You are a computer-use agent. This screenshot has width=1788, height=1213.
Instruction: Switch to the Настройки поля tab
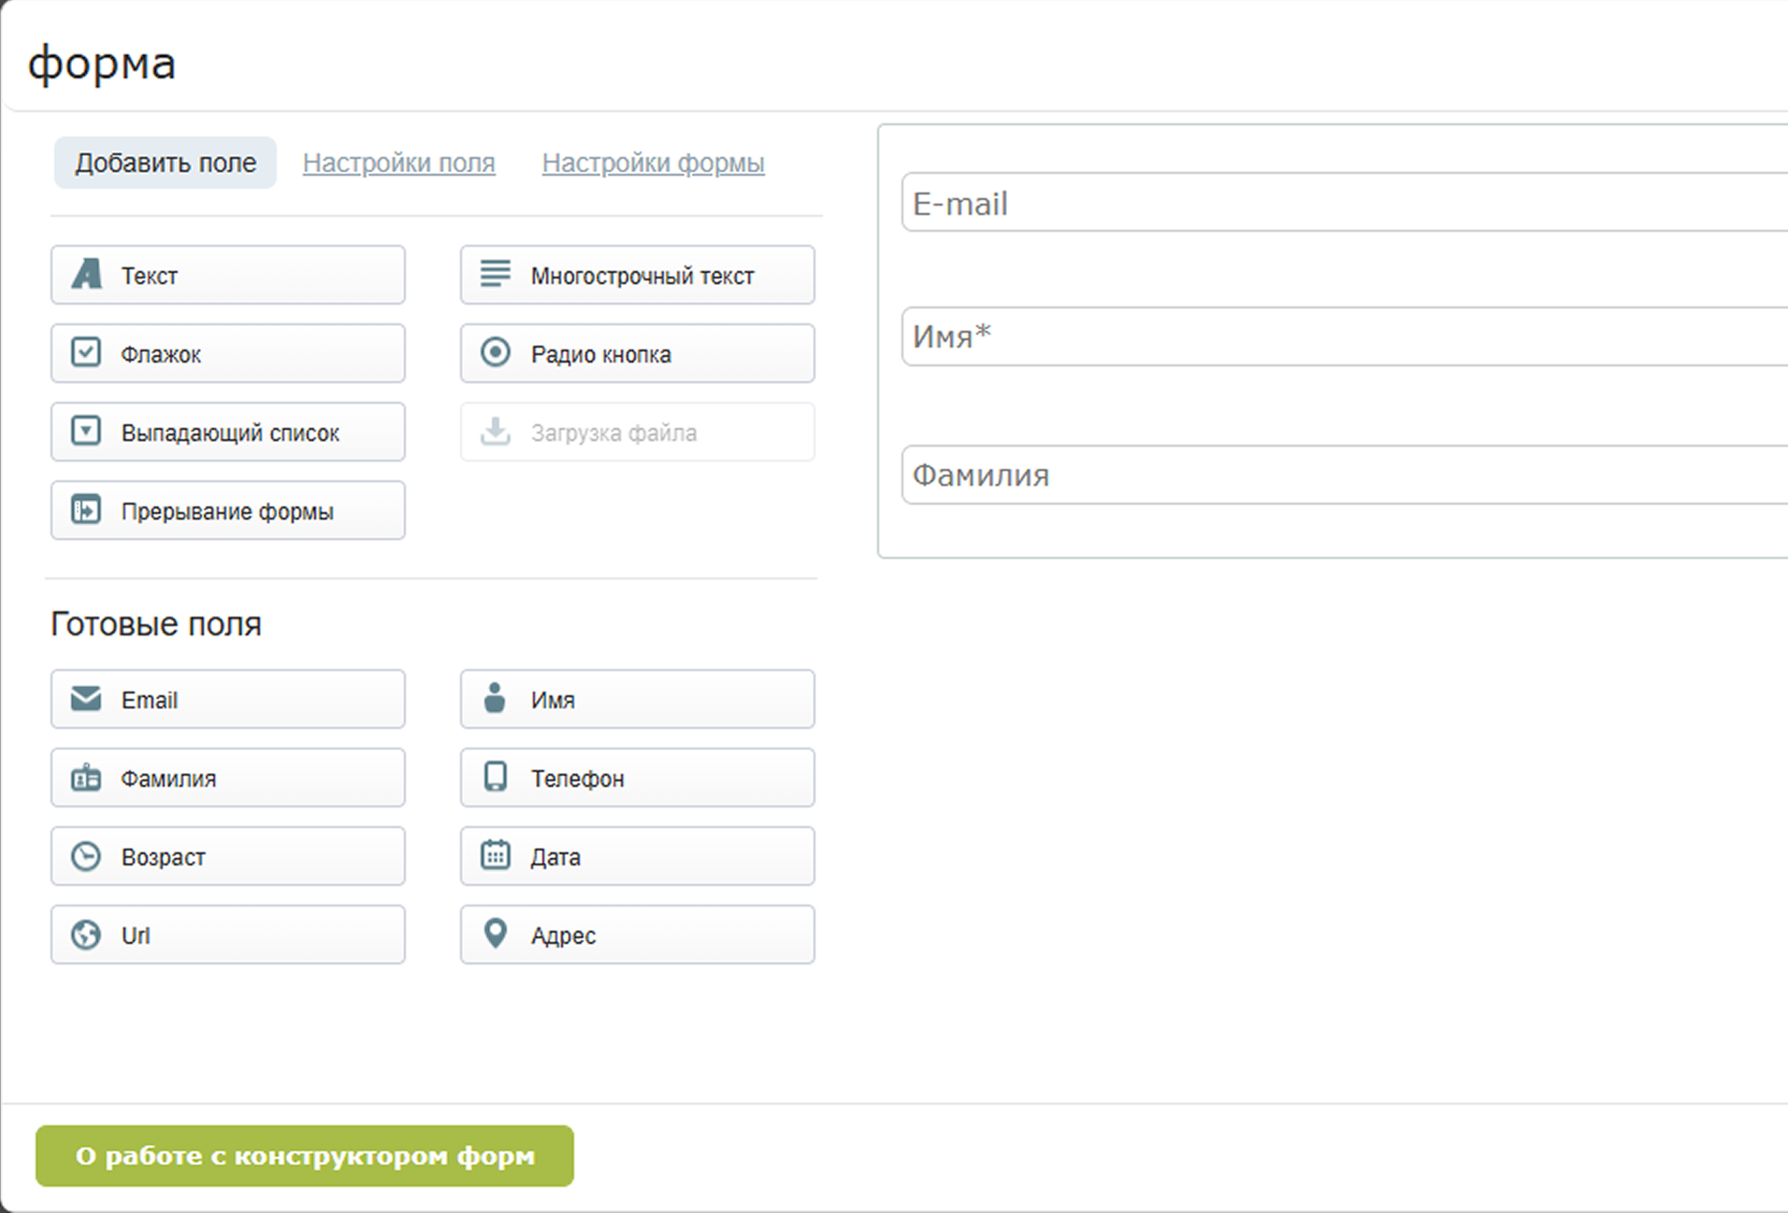coord(399,163)
